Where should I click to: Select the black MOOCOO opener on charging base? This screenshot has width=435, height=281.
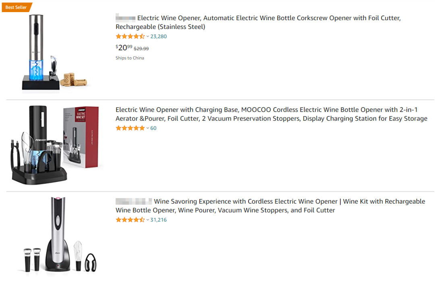(36, 145)
